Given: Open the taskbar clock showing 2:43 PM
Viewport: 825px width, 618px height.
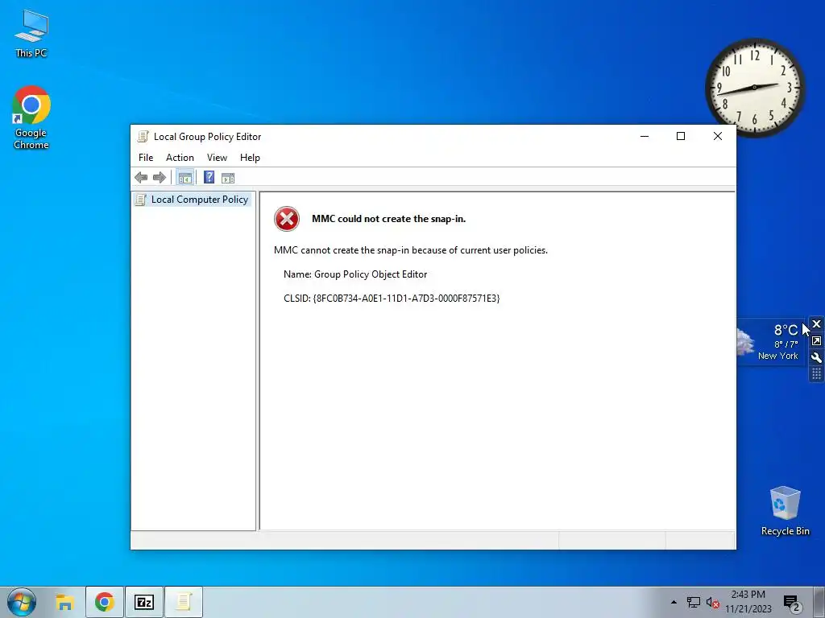Looking at the screenshot, I should [x=748, y=602].
